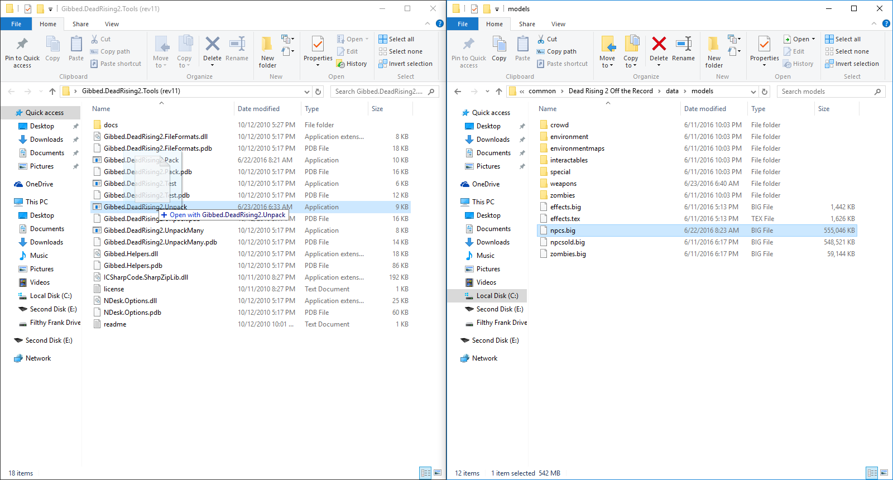Click Pin to Quick access in left window
Image resolution: width=893 pixels, height=480 pixels.
coord(22,52)
